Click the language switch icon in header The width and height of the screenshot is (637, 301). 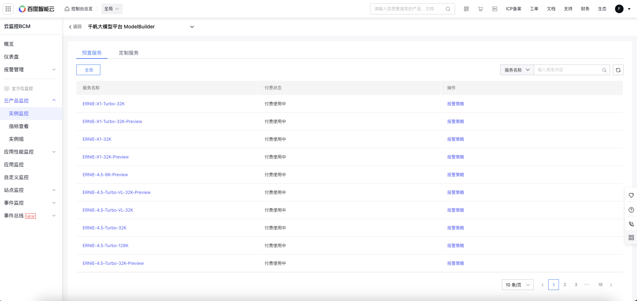pyautogui.click(x=495, y=9)
